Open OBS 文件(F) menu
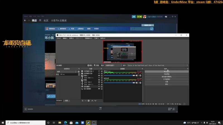The width and height of the screenshot is (223, 125). [59, 38]
